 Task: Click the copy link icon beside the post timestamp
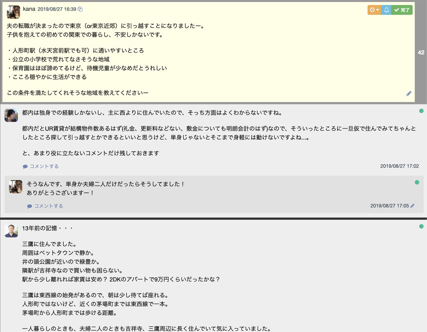[x=80, y=9]
